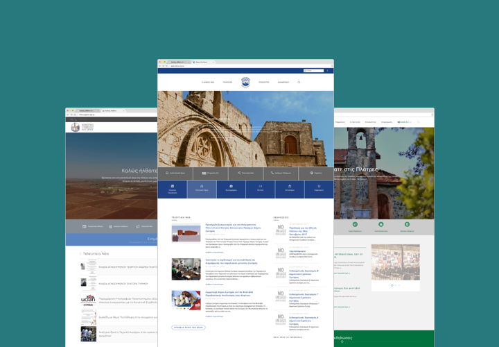Open the 'Λαμπαδηφορία' event link

pos(297,251)
